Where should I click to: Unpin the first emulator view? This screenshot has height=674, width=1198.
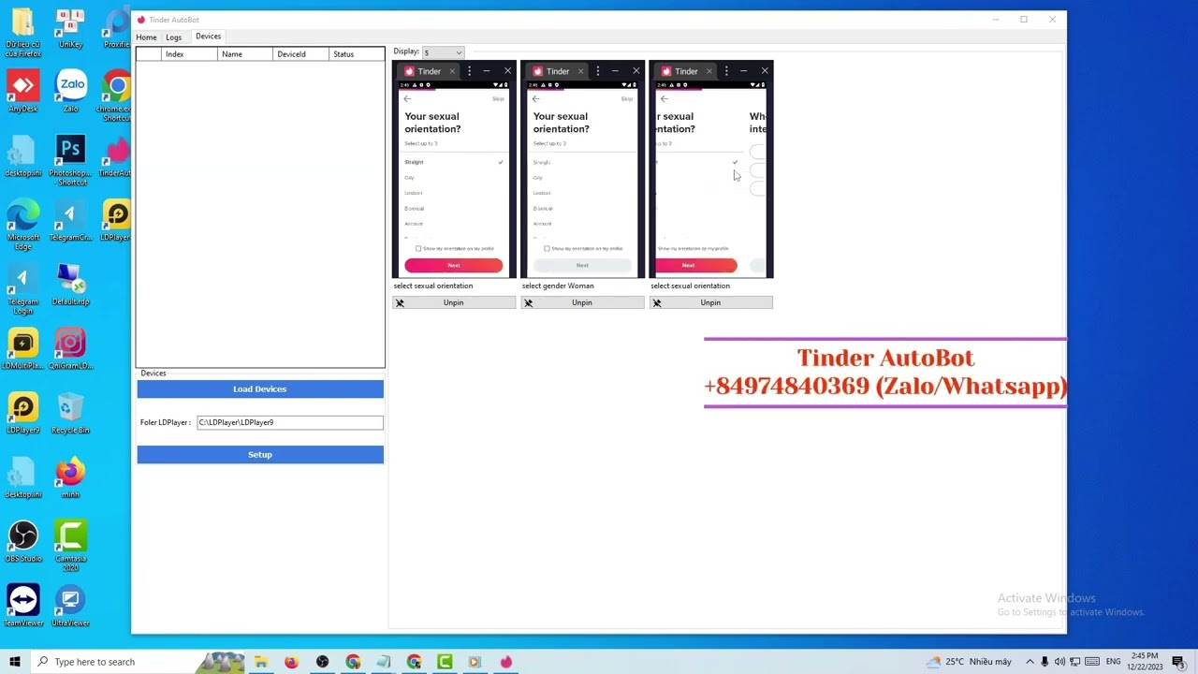pos(454,302)
